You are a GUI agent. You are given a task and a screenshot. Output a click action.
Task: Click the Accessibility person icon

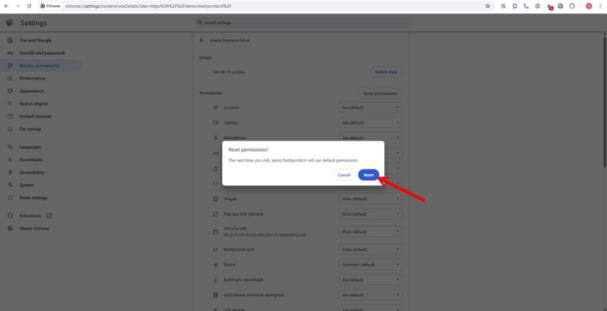[x=10, y=172]
